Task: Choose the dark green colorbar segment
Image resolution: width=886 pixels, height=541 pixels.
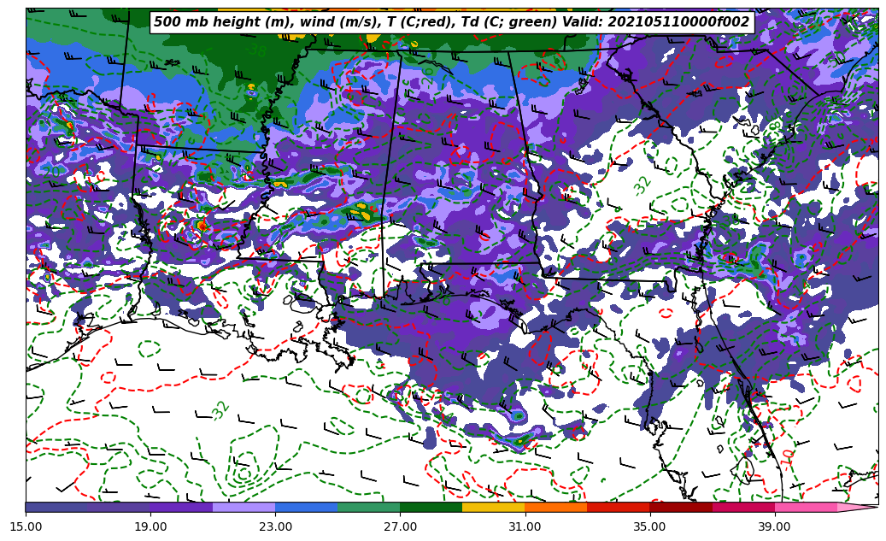Action: point(431,507)
